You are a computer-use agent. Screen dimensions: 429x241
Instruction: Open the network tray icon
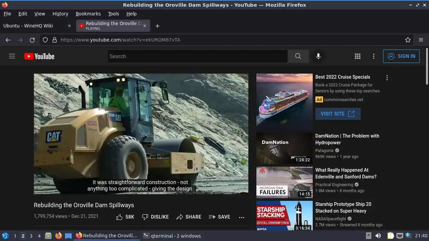click(400, 236)
